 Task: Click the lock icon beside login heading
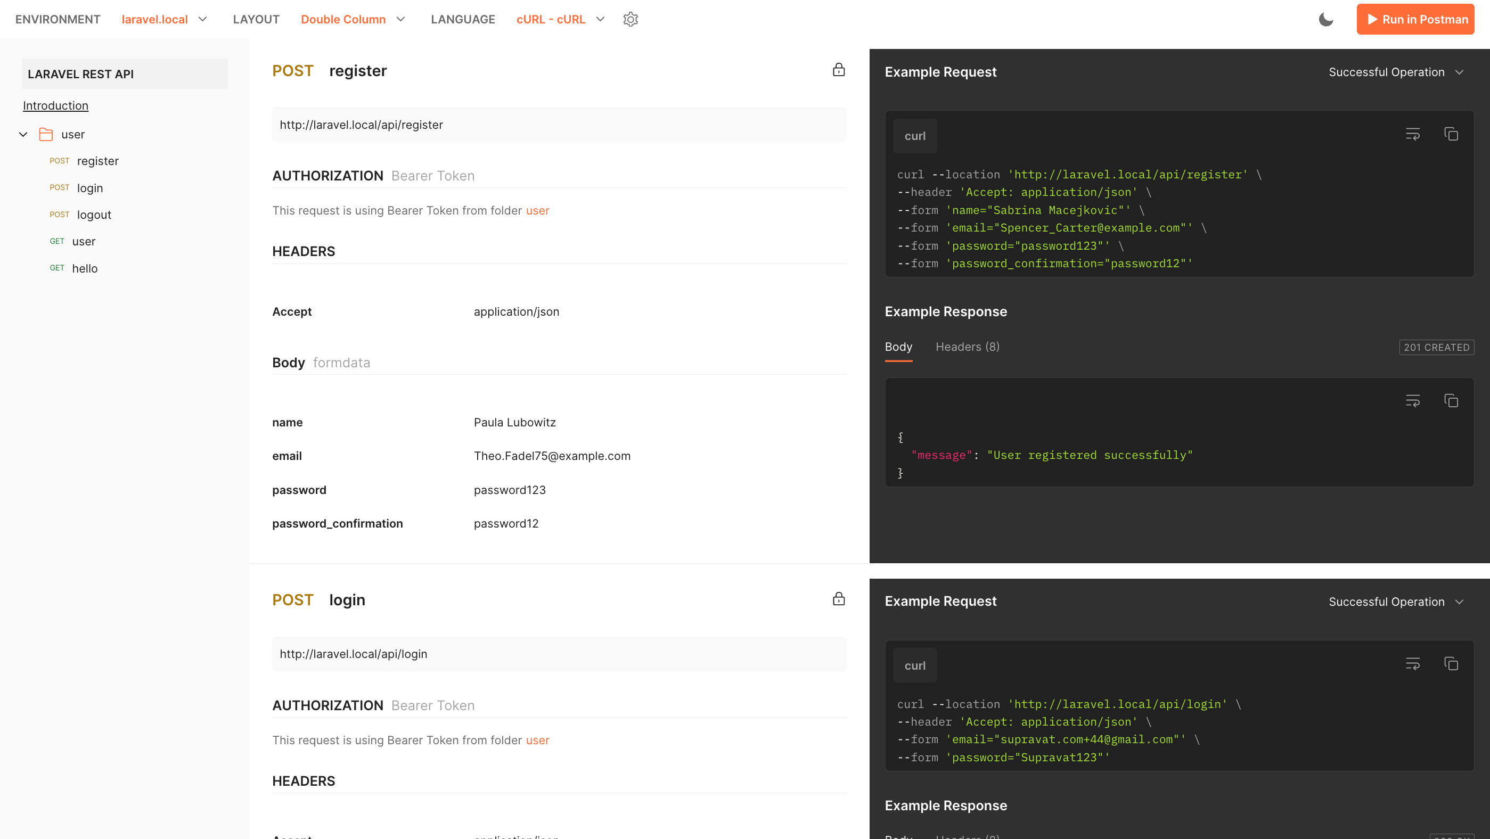(838, 599)
